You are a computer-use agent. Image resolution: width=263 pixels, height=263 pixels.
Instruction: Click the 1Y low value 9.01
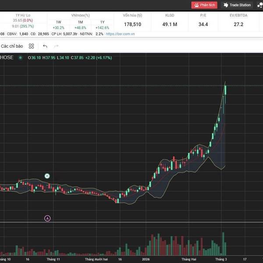pos(15,26)
